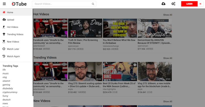Click the search magnifier icon
The image size is (205, 107).
coord(93,4)
